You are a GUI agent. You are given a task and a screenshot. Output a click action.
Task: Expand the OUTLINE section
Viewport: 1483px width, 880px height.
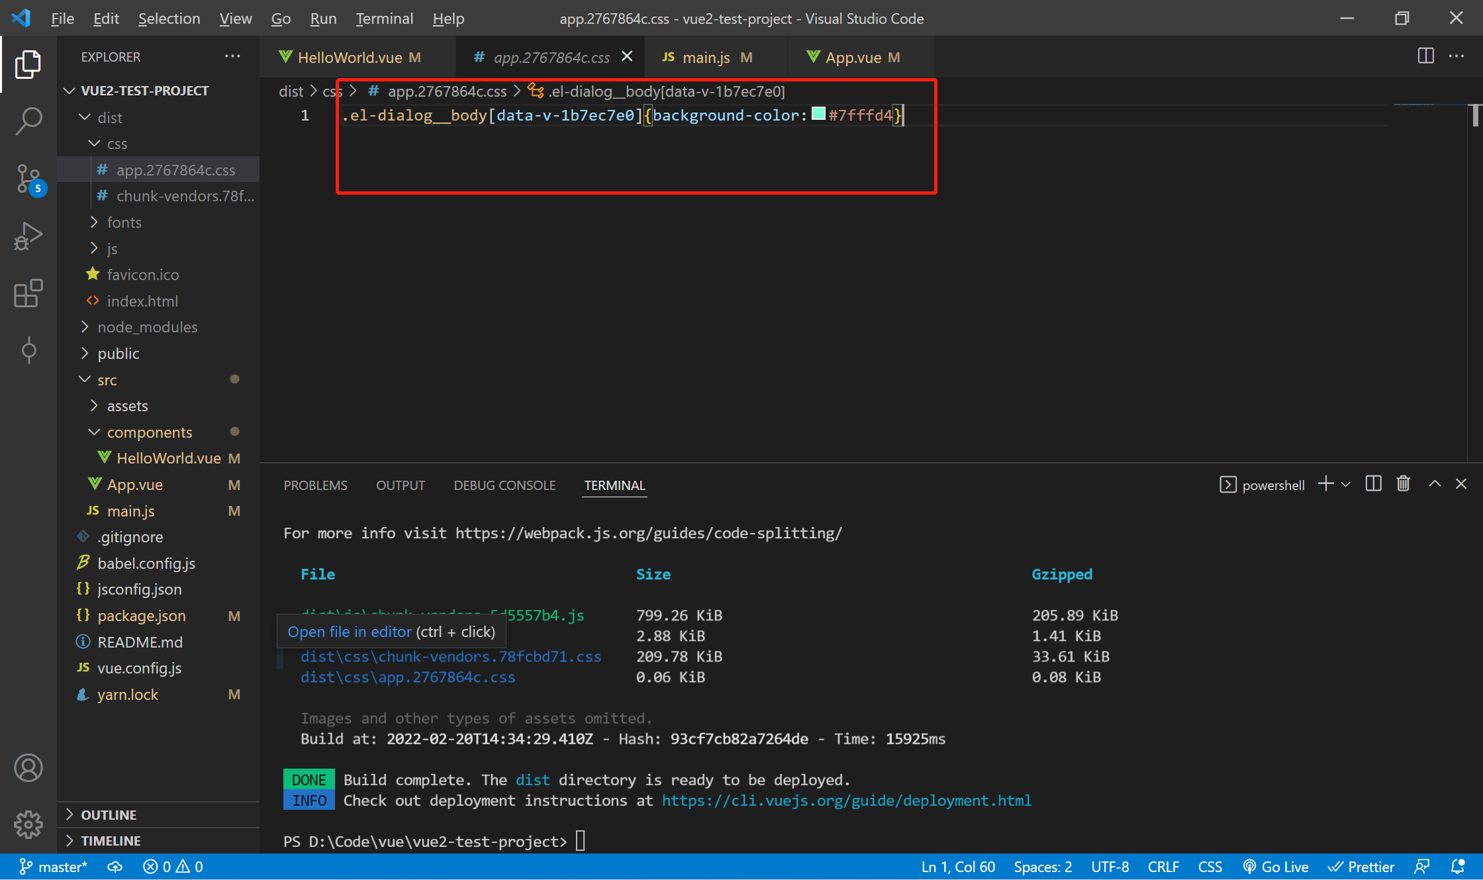pos(159,815)
